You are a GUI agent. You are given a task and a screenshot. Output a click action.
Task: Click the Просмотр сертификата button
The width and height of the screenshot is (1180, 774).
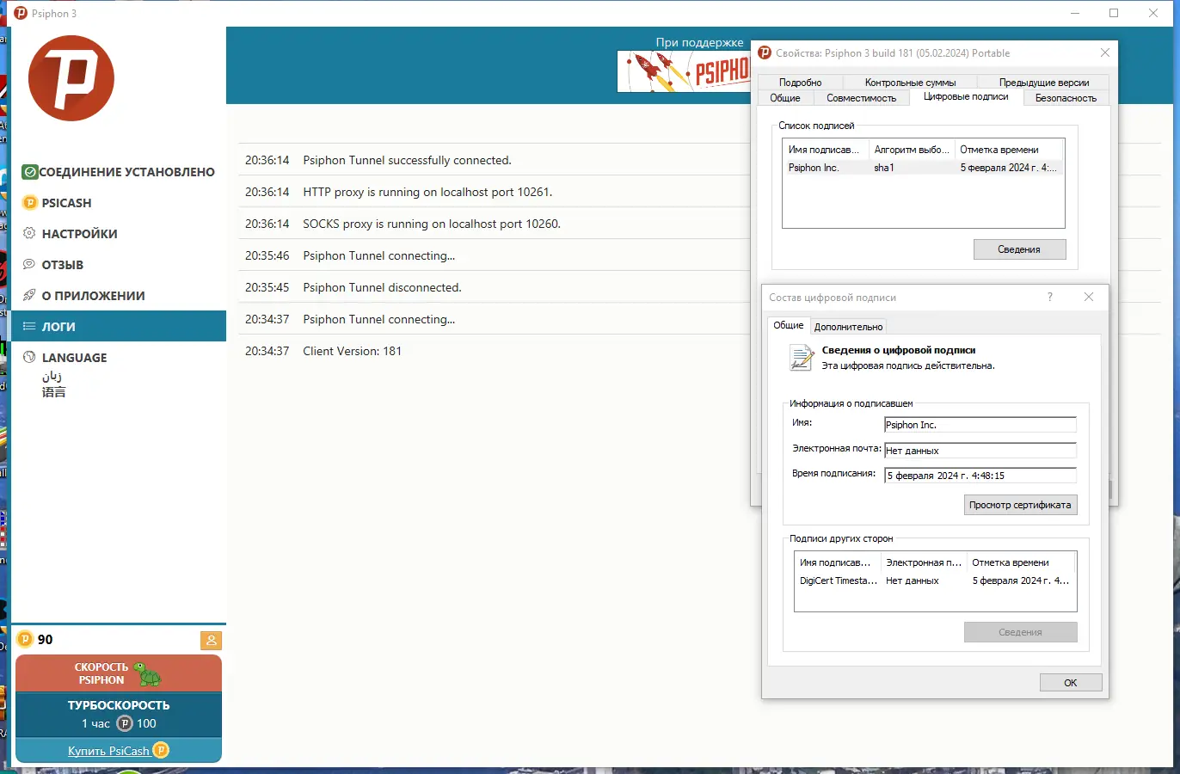tap(1020, 505)
